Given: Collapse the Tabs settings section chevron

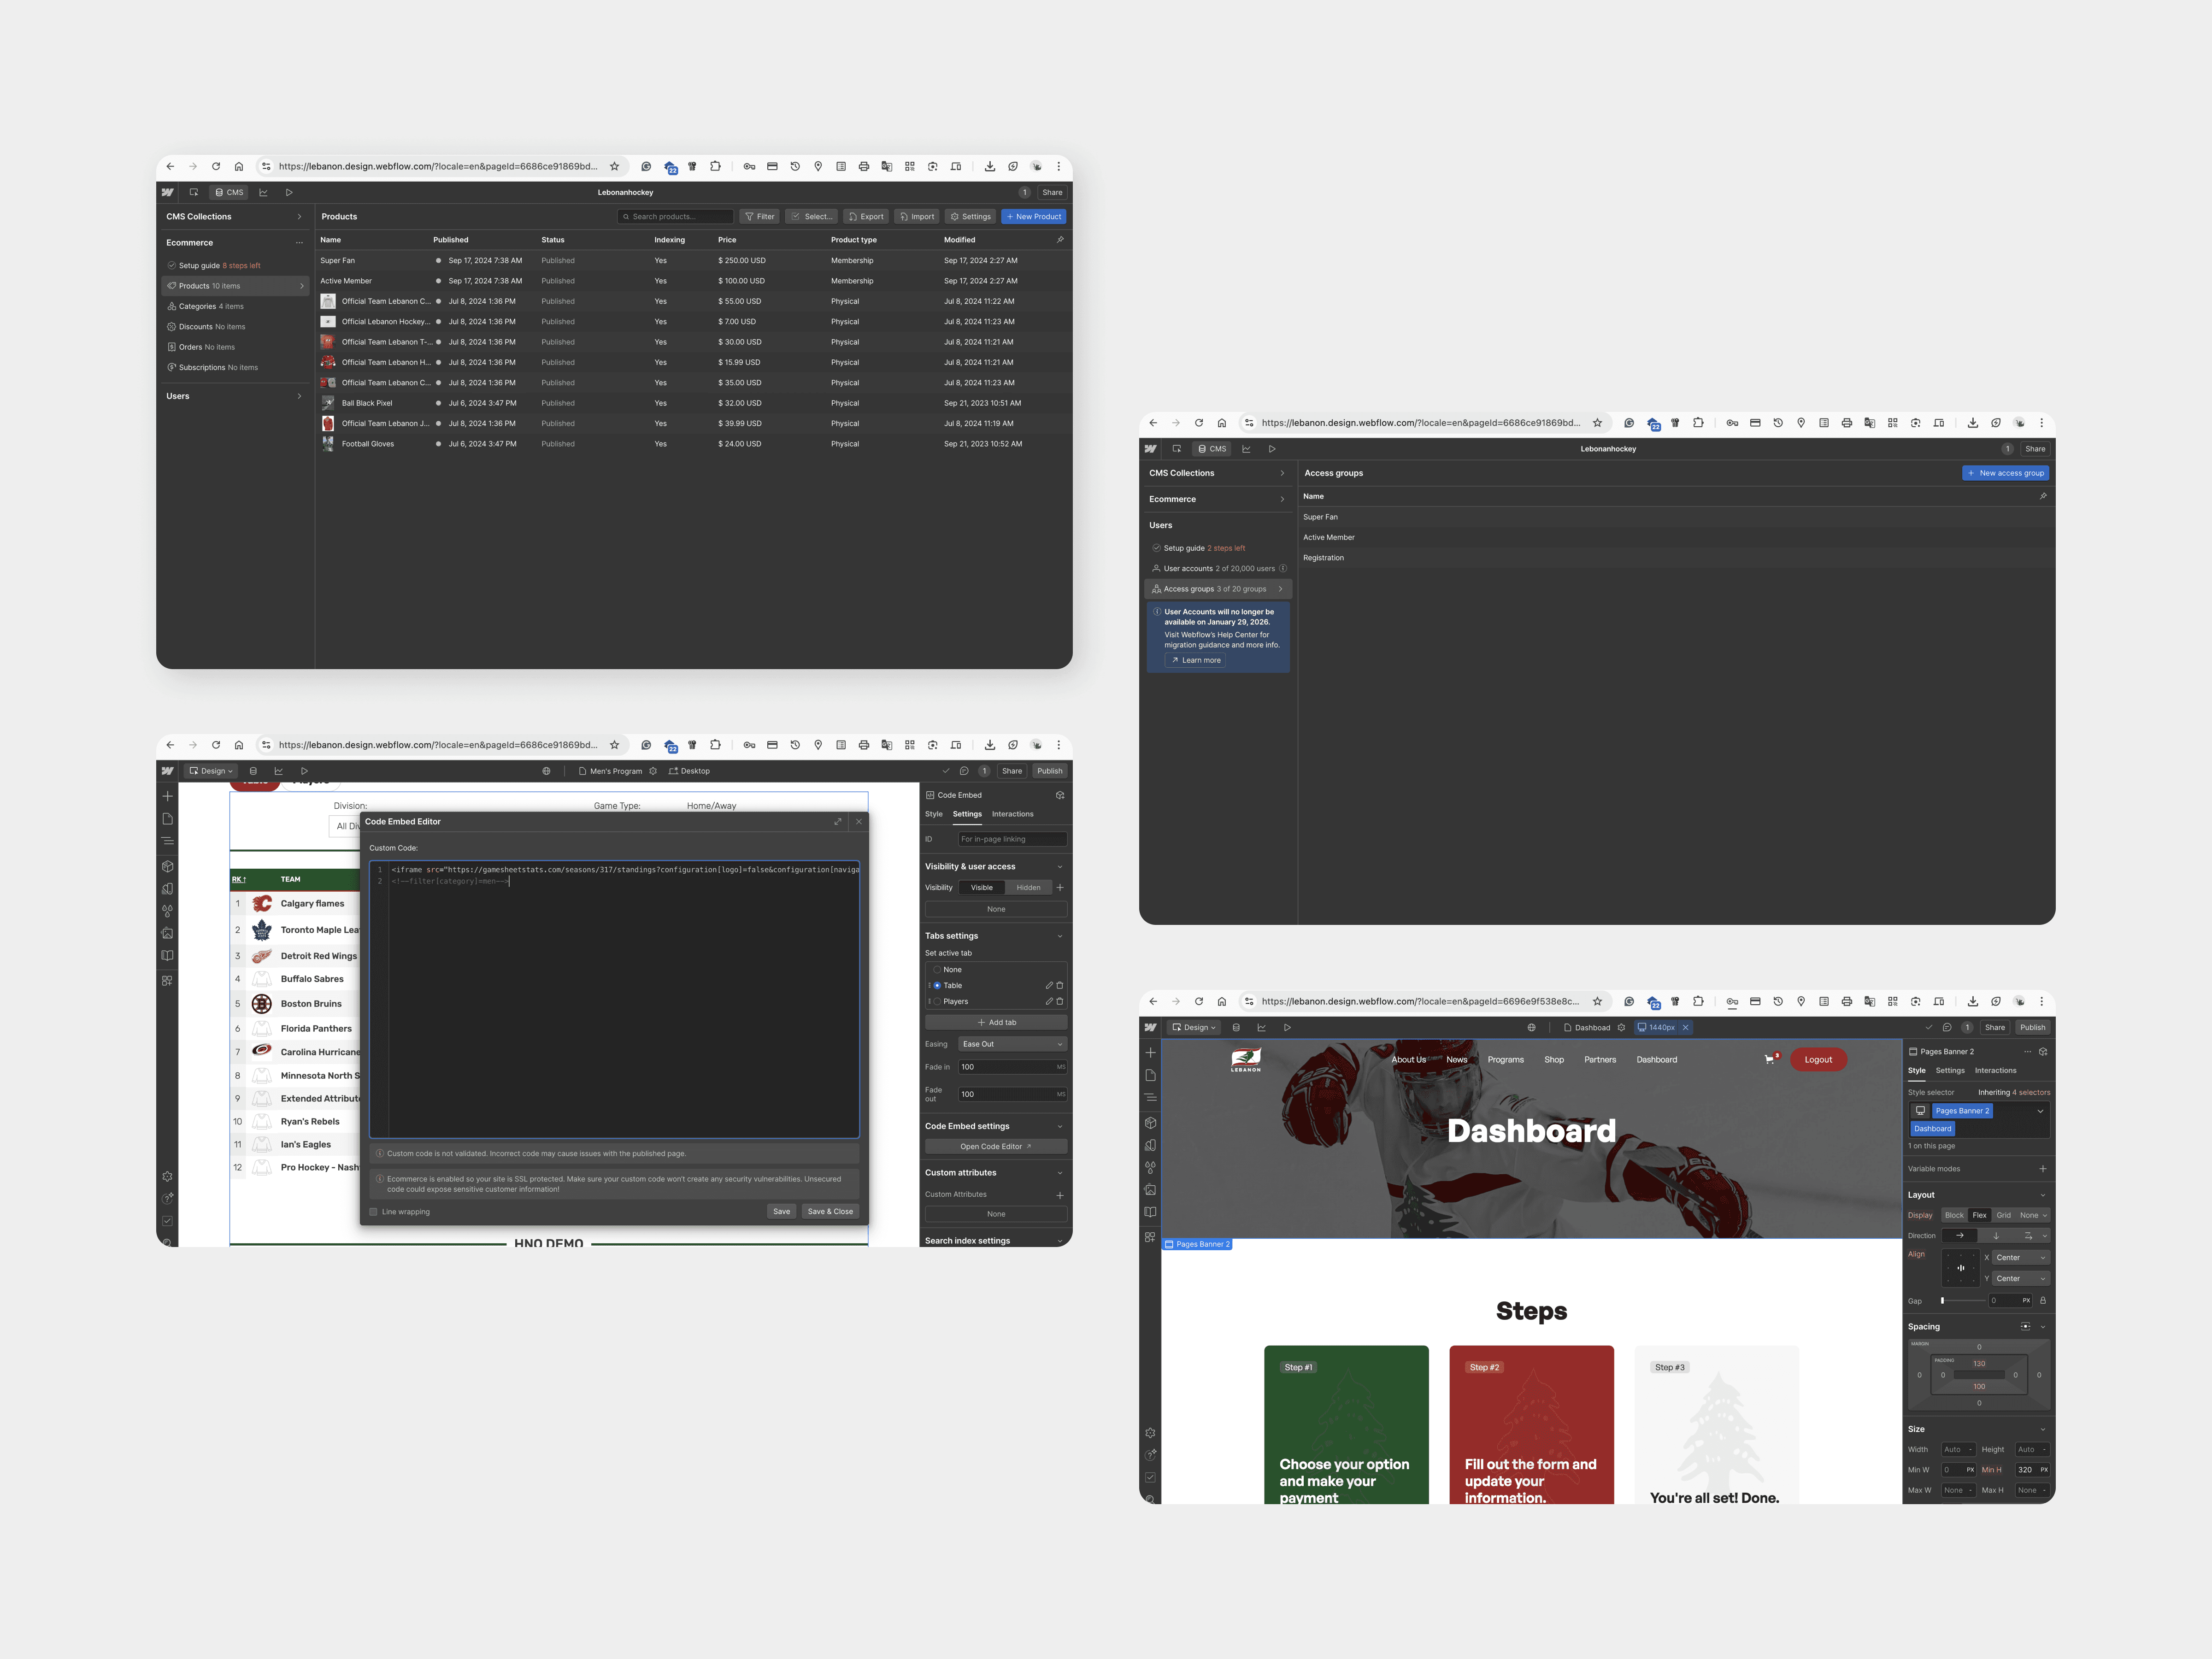Looking at the screenshot, I should [x=1060, y=936].
